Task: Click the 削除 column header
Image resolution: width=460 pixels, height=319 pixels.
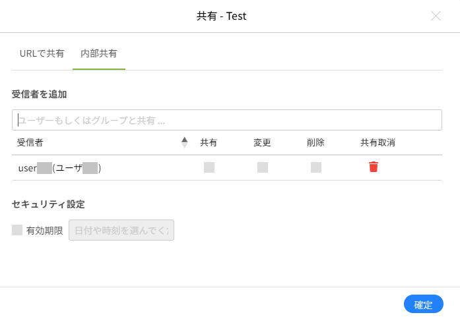Action: [x=315, y=142]
